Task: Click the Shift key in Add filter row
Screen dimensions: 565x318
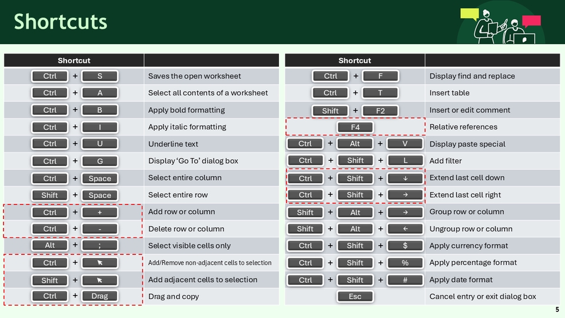Action: [x=355, y=160]
